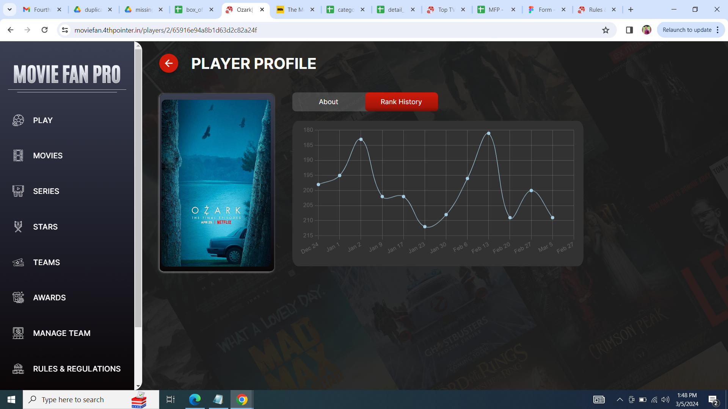Select TEAMS menu entry
This screenshot has height=409, width=728.
pyautogui.click(x=46, y=262)
